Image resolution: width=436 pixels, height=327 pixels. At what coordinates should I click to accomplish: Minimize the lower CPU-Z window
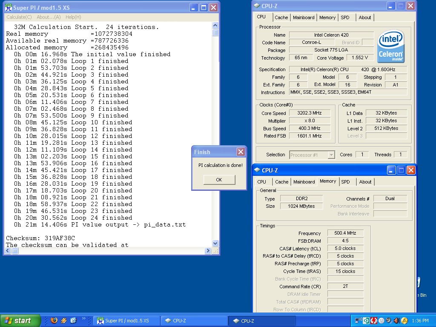[391, 170]
